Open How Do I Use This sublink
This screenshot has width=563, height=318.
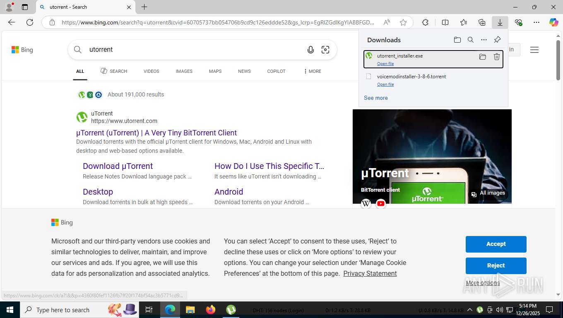[x=269, y=166]
